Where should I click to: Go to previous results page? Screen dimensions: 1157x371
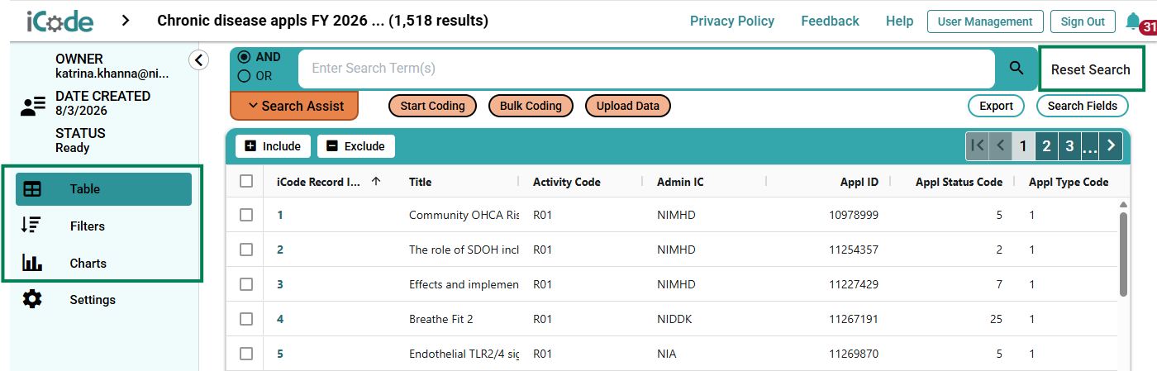point(1000,145)
